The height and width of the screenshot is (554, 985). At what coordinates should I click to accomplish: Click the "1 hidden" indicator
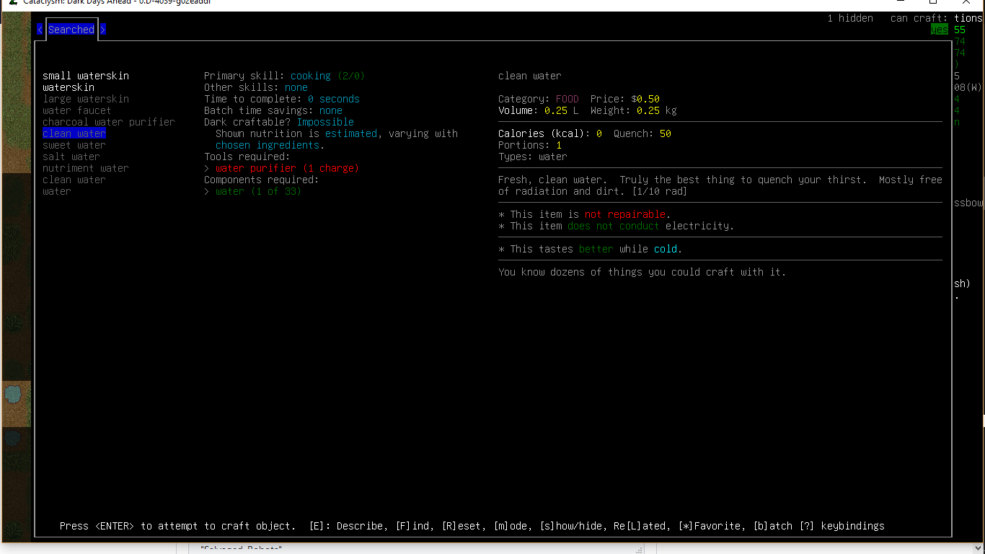(850, 18)
